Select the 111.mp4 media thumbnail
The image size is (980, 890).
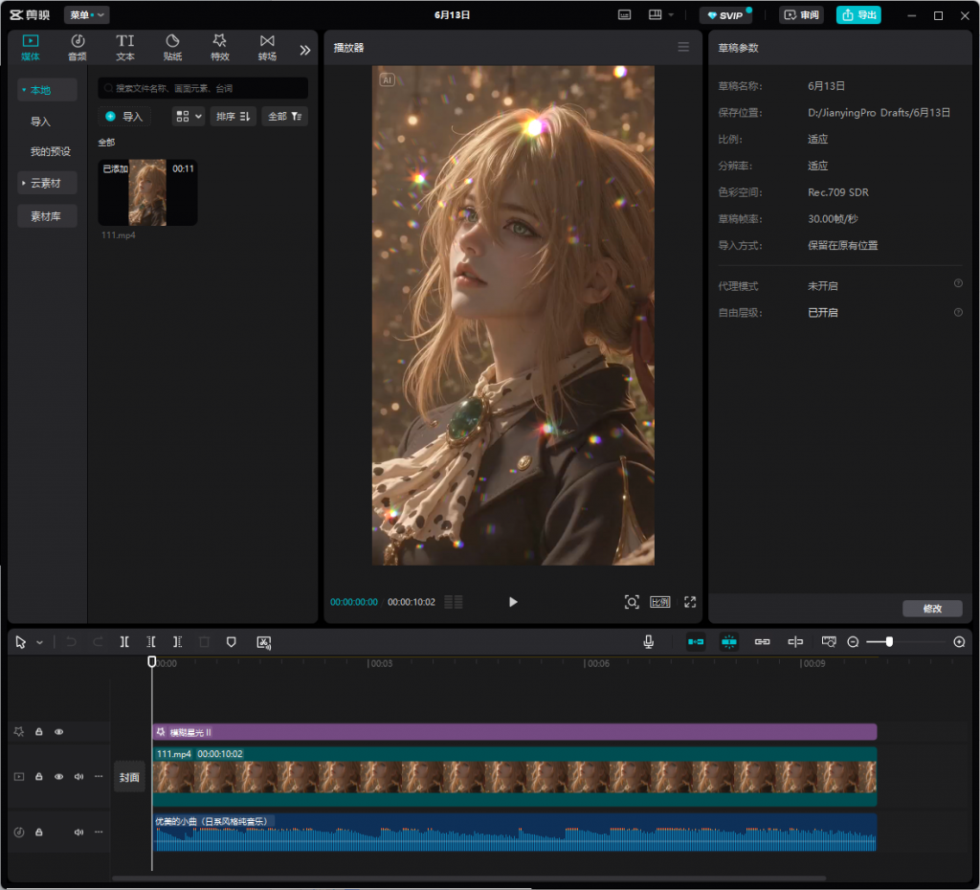tap(147, 192)
